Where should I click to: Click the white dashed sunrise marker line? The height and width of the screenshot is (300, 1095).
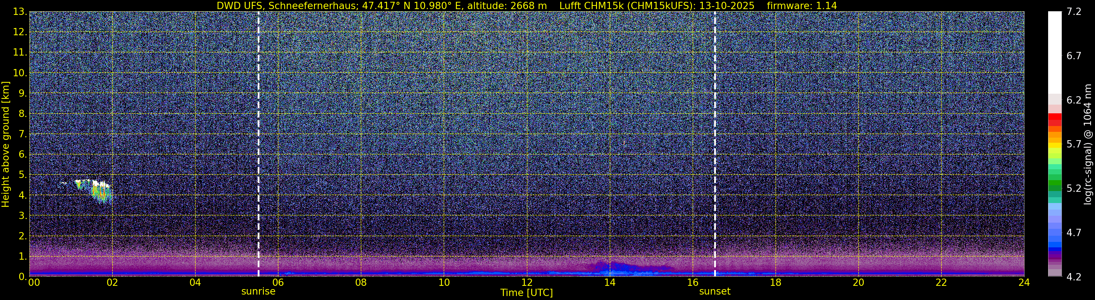click(258, 144)
